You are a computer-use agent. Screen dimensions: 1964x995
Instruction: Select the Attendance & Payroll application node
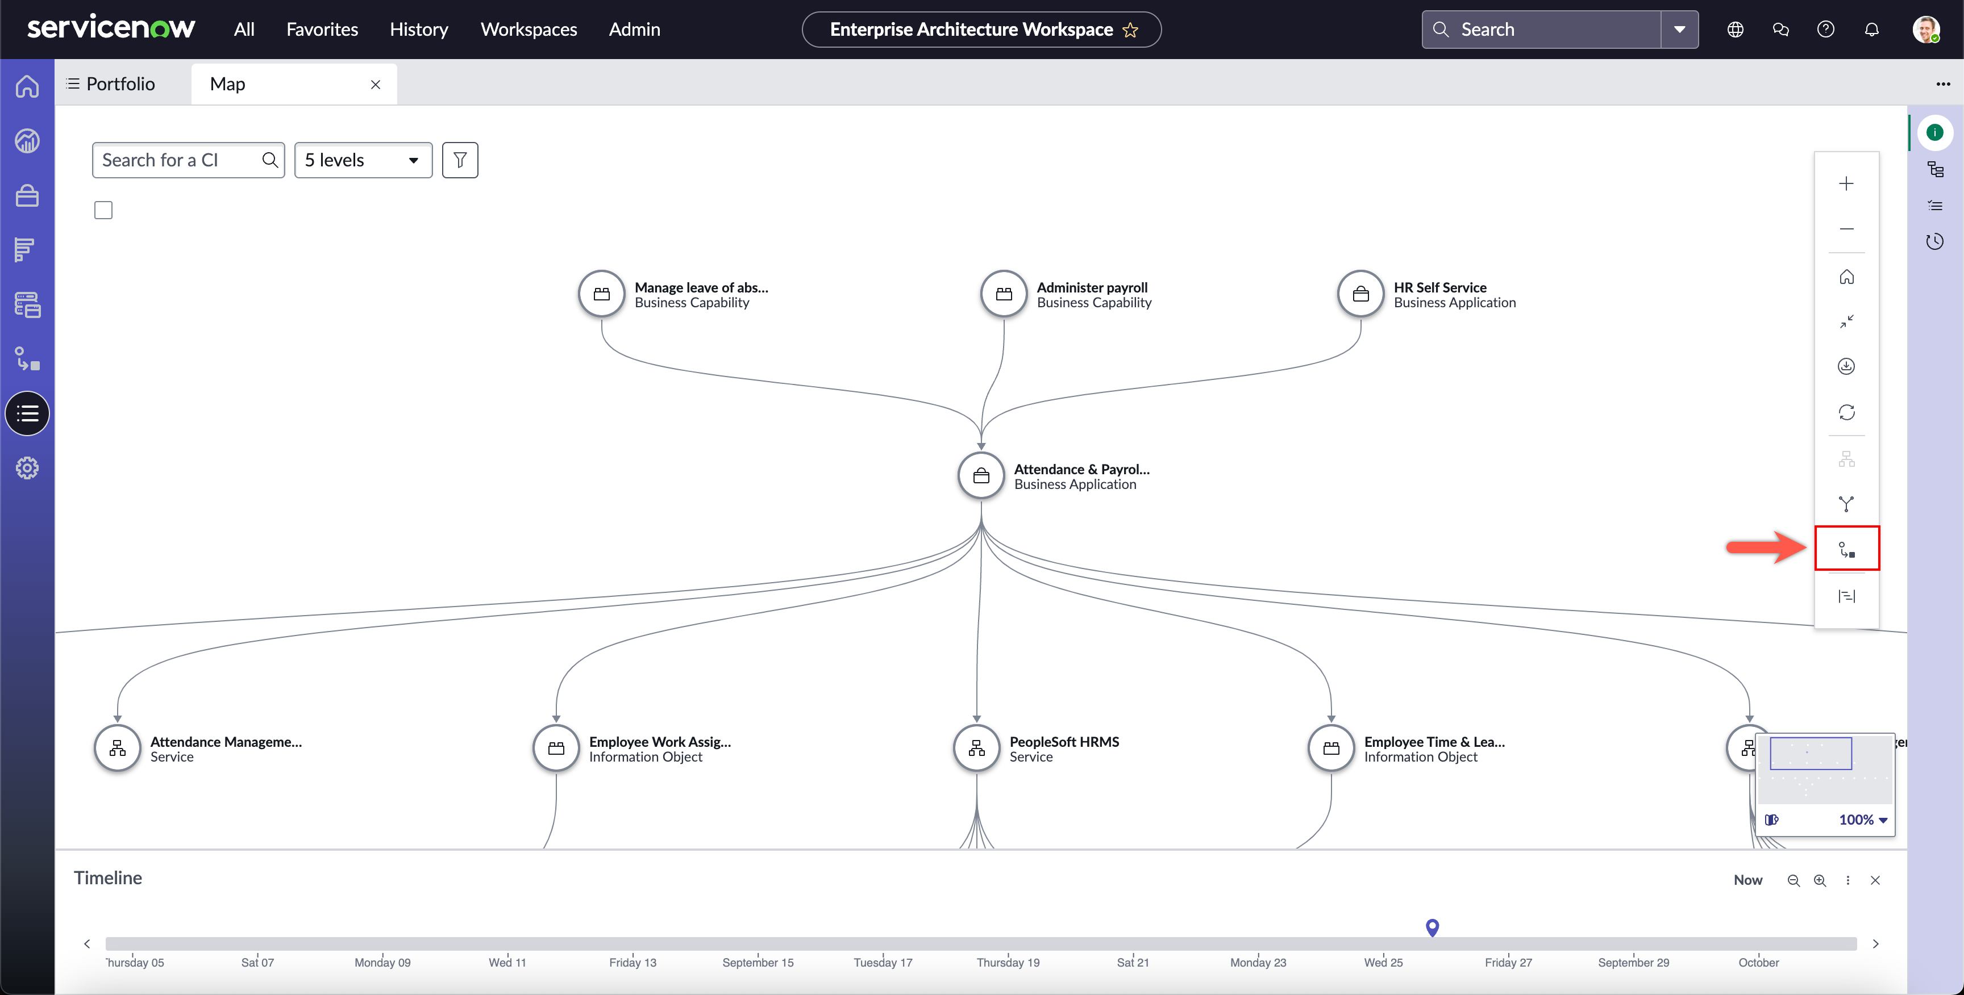point(980,476)
